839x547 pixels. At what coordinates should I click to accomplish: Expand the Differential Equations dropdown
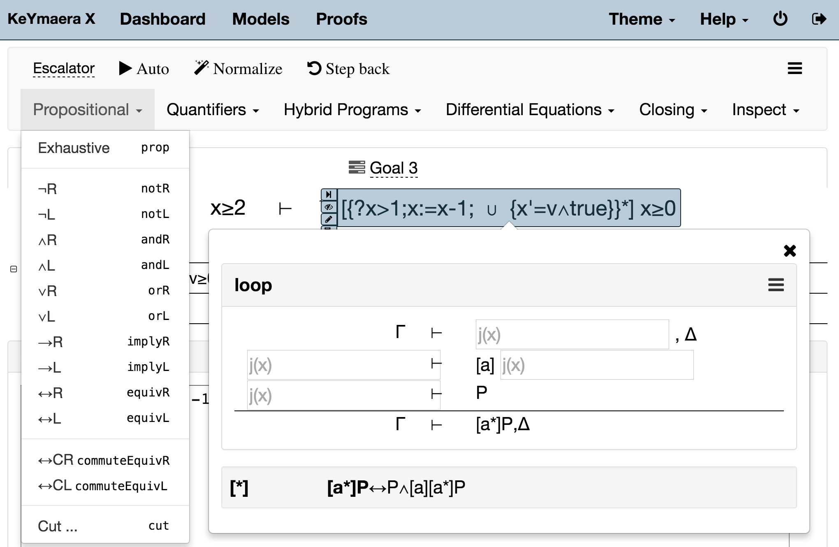530,110
